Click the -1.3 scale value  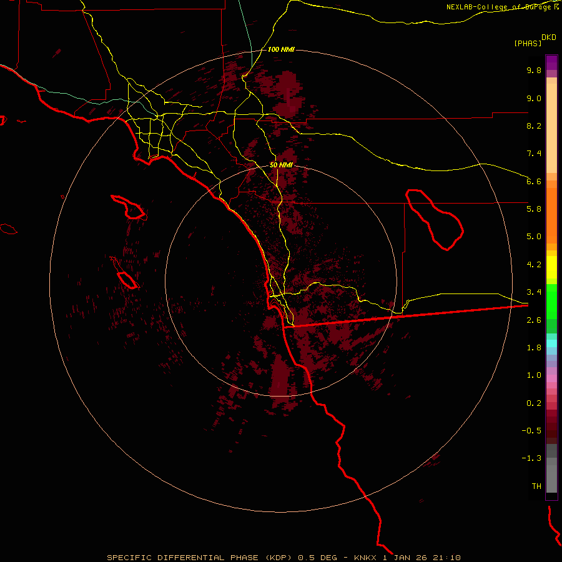(531, 458)
